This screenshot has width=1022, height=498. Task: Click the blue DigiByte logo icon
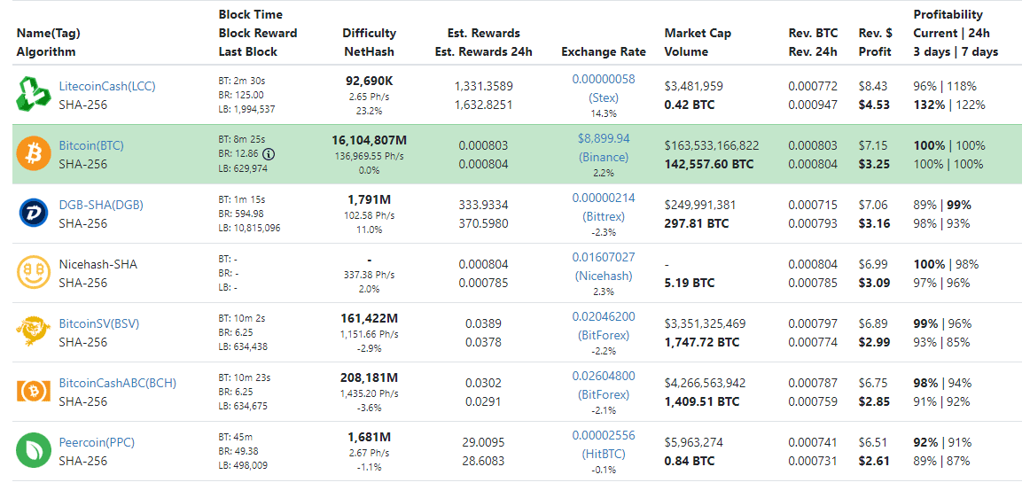[x=34, y=214]
